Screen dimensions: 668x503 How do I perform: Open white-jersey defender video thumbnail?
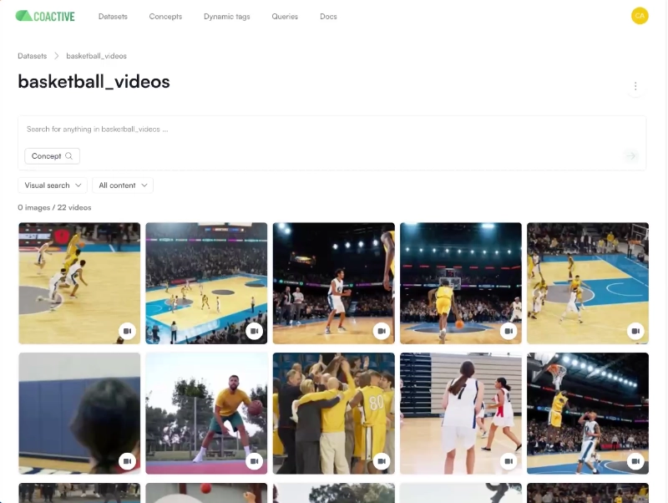pyautogui.click(x=333, y=283)
